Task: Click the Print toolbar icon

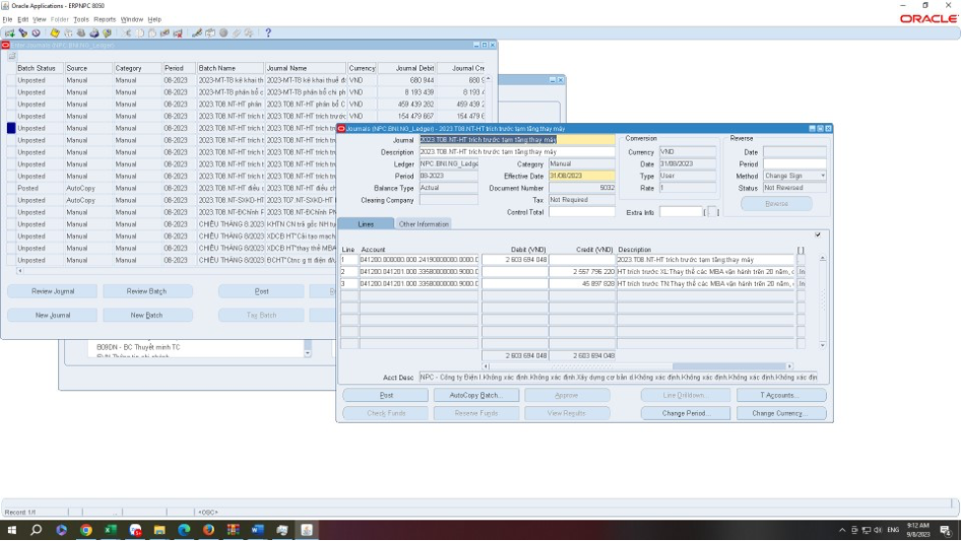Action: pos(94,34)
